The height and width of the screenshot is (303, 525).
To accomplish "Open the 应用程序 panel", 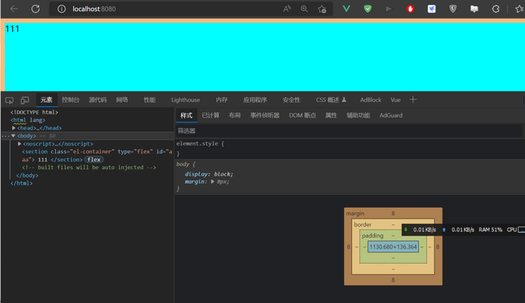I will click(x=255, y=100).
